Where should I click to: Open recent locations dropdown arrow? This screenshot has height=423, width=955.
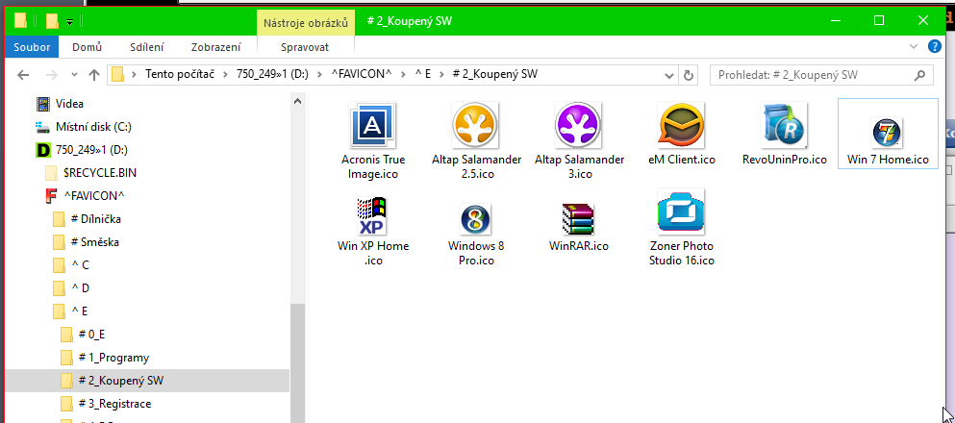(74, 75)
